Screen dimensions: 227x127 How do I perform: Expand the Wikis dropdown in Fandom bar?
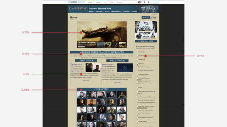point(112,2)
